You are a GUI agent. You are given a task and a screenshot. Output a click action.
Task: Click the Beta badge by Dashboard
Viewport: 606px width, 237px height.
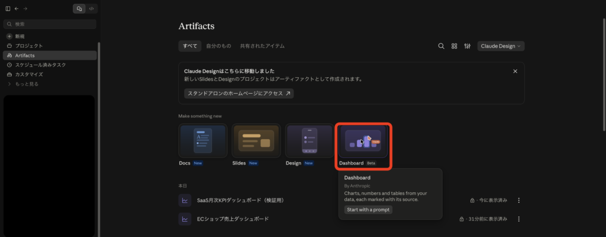point(370,163)
